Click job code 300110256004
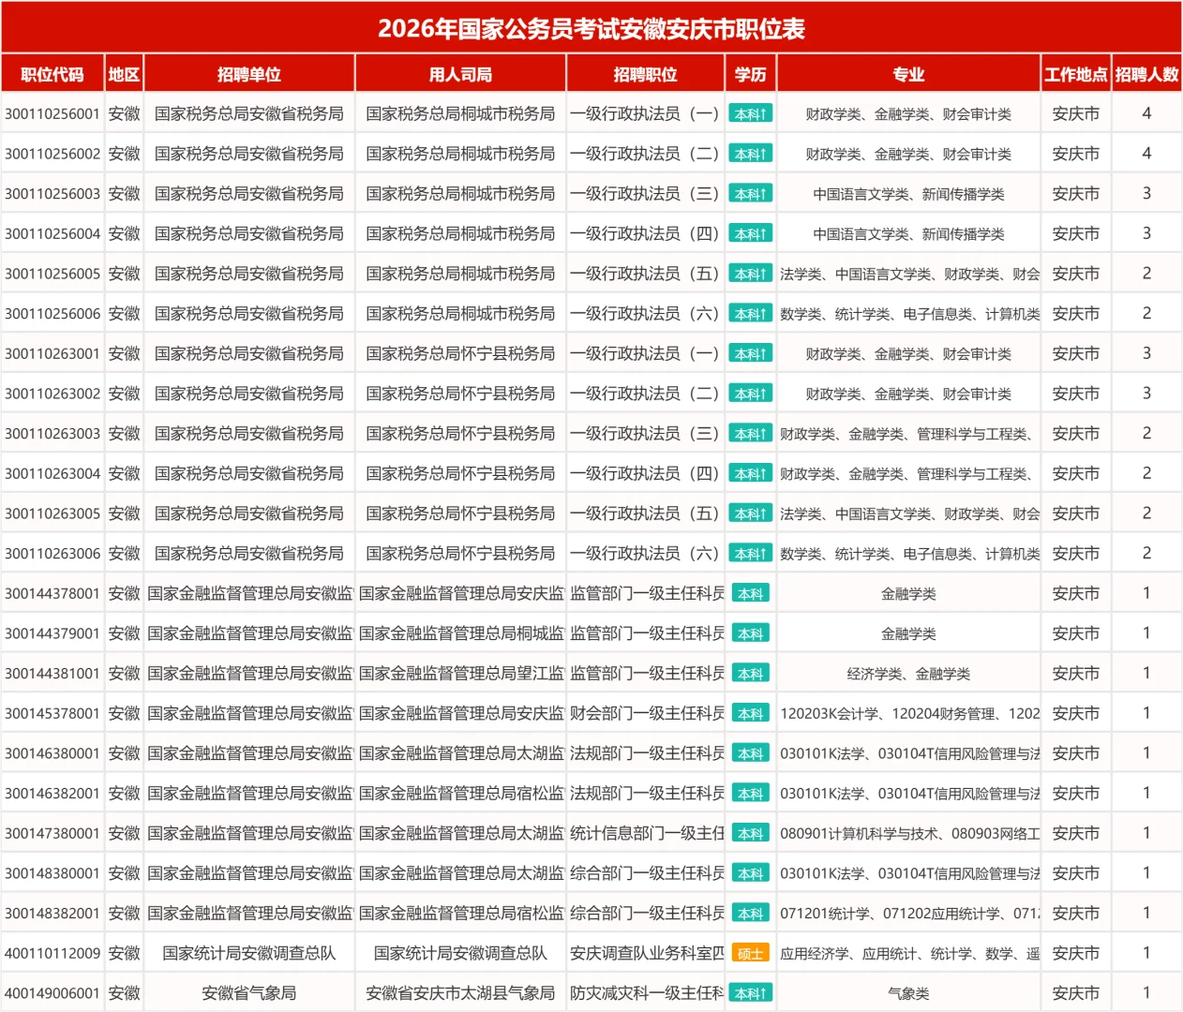Viewport: 1183px width, 1012px height. [x=52, y=234]
